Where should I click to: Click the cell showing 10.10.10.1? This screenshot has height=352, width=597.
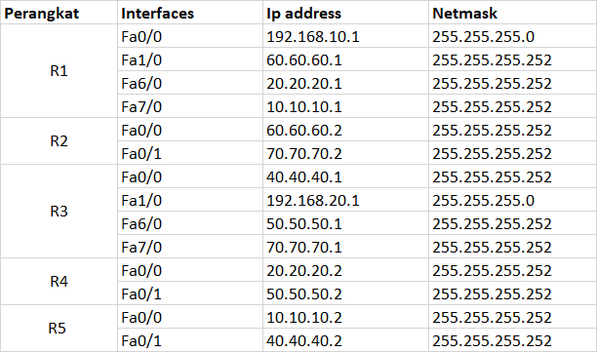click(345, 106)
